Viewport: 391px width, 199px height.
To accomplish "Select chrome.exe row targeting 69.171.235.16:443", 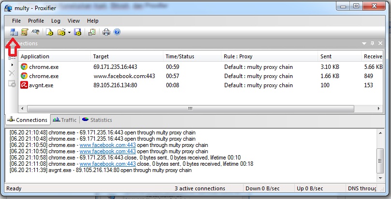I will pyautogui.click(x=201, y=67).
